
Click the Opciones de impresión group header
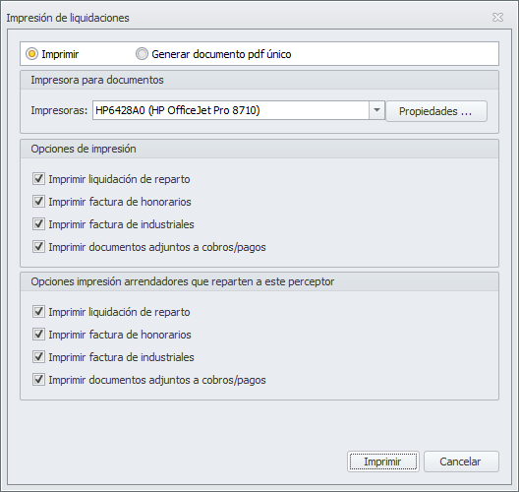coord(259,149)
